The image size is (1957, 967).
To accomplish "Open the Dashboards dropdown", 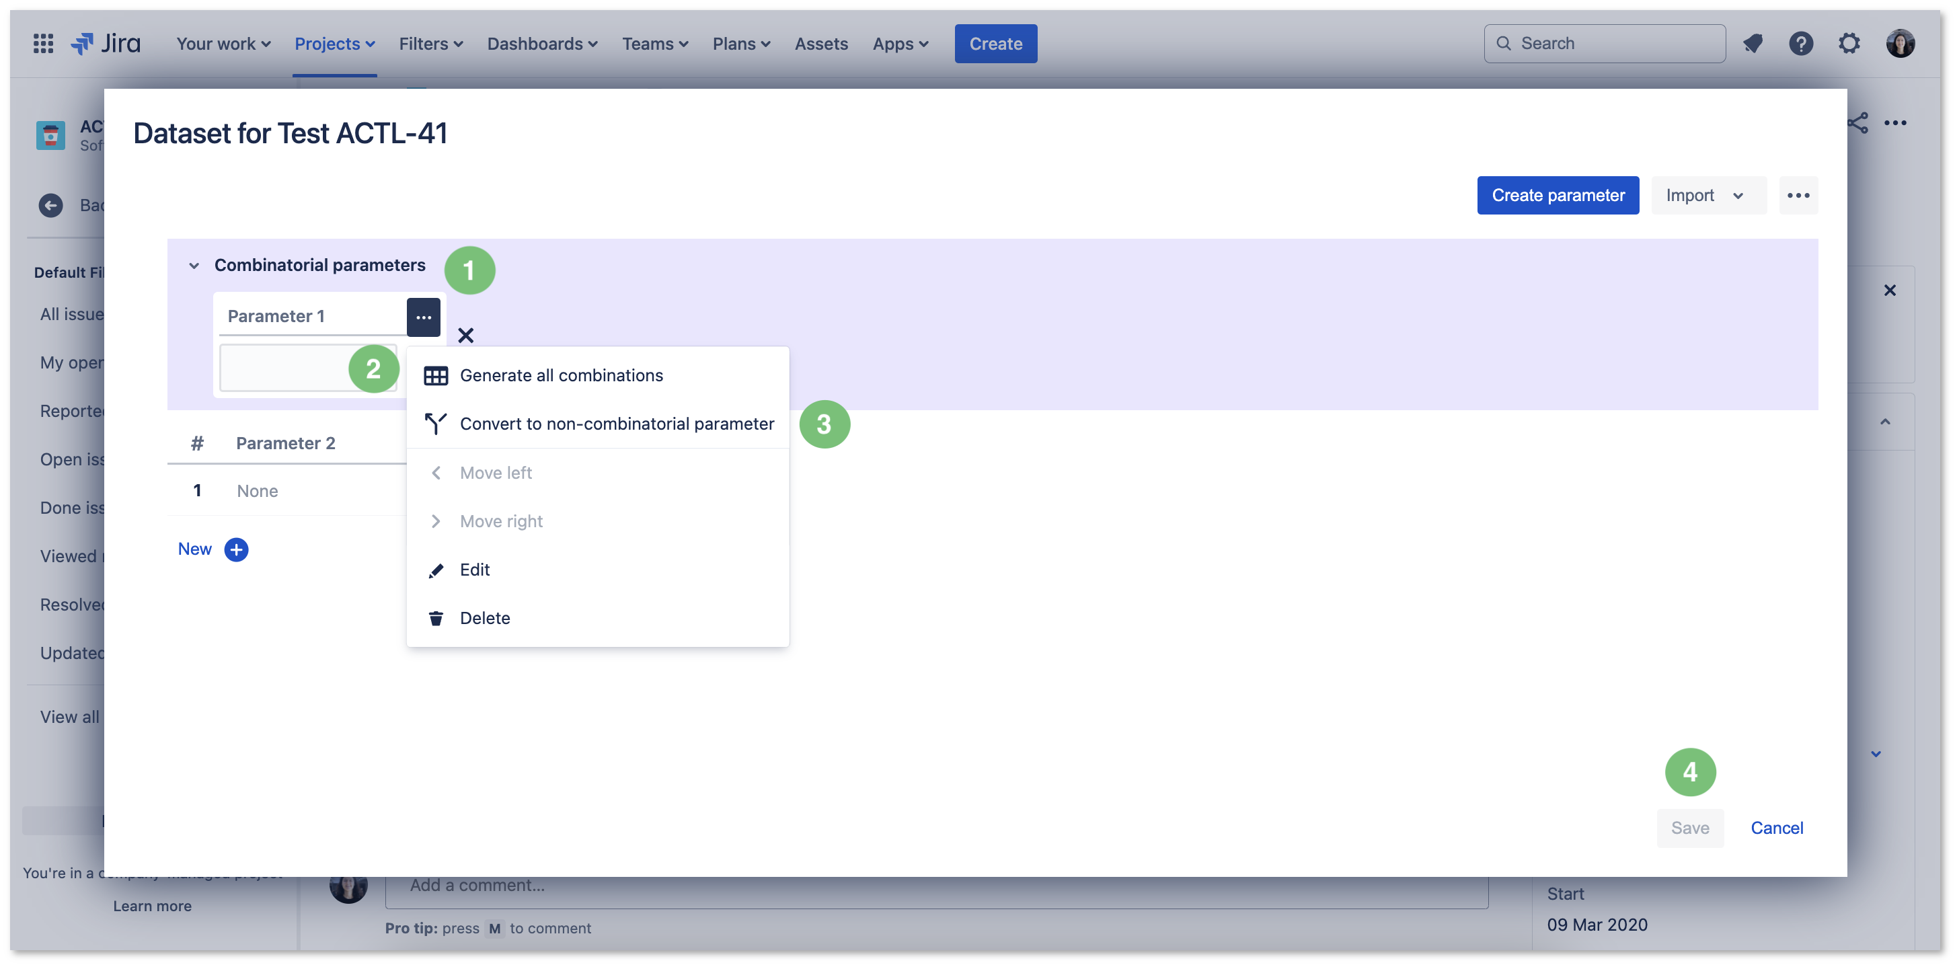I will click(543, 43).
